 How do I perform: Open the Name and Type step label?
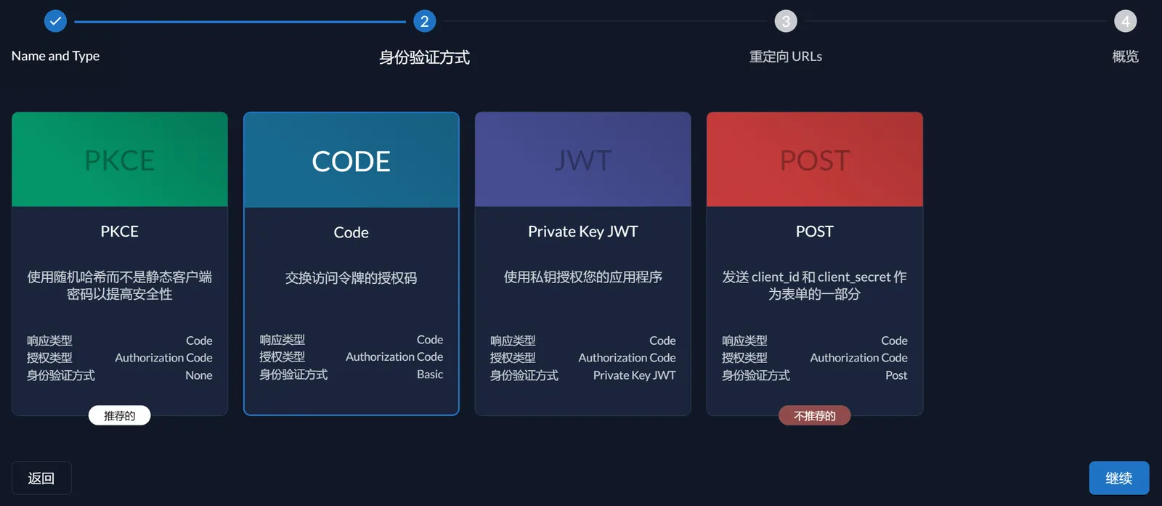(x=55, y=56)
